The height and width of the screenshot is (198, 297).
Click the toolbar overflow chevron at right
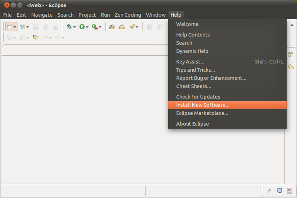[x=292, y=25]
